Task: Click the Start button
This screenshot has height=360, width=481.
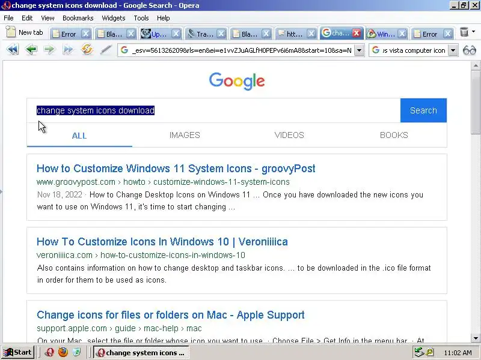Action: [17, 352]
